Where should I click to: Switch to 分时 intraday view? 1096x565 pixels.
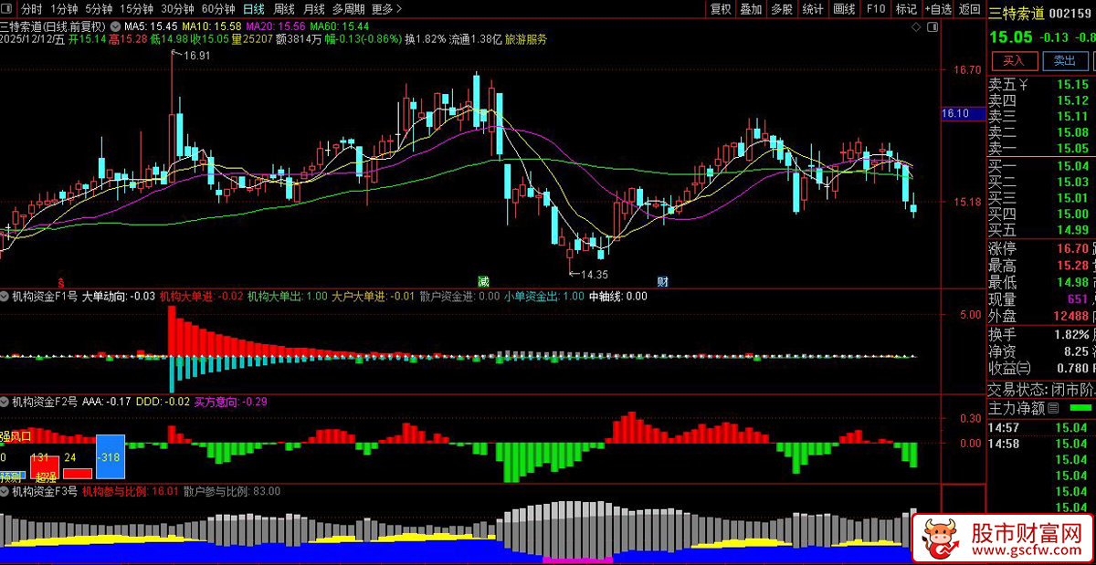pos(32,9)
